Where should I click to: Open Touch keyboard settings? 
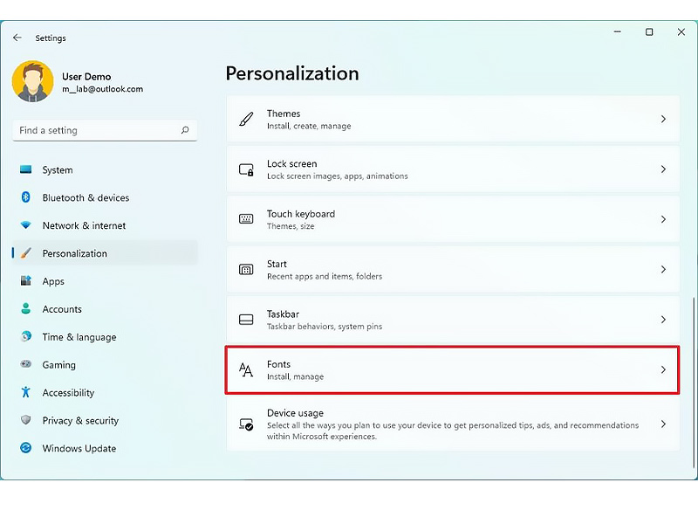click(453, 219)
